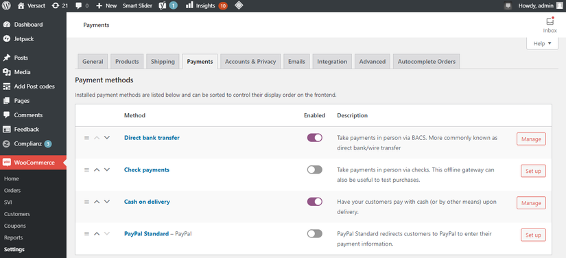The width and height of the screenshot is (566, 258).
Task: Click drag handle of Check payments row
Action: click(x=86, y=169)
